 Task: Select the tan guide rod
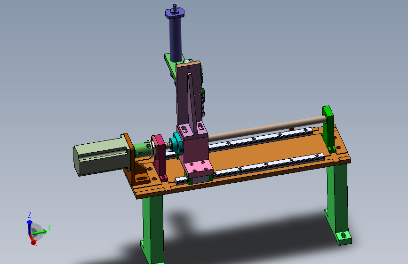click(x=267, y=128)
